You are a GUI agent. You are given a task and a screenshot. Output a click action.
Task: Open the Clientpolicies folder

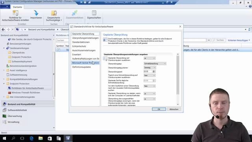(18, 52)
